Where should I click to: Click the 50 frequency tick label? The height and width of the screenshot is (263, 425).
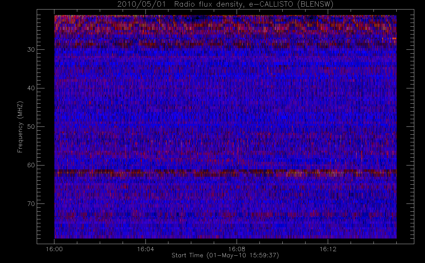pos(31,127)
